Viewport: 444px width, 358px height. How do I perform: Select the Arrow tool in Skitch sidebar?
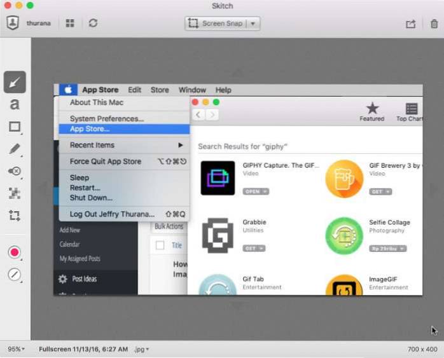(15, 82)
